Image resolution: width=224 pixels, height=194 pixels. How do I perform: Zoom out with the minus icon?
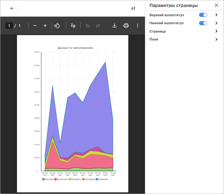point(35,26)
